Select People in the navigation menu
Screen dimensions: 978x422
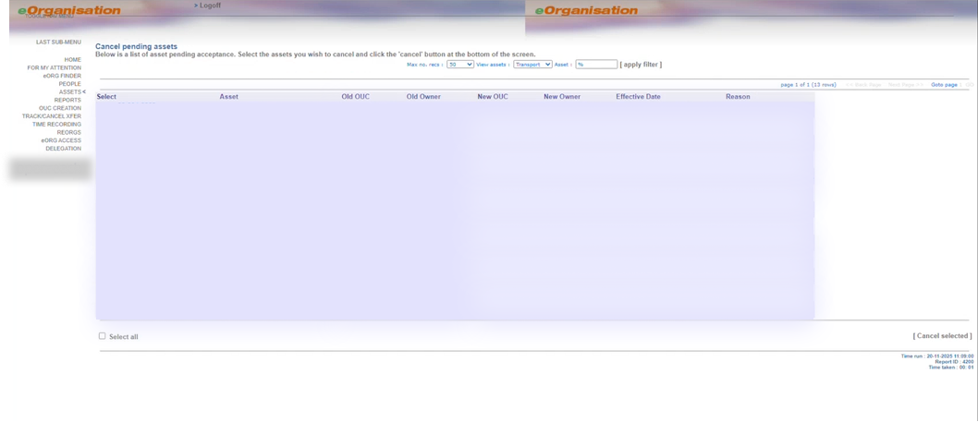[x=70, y=84]
